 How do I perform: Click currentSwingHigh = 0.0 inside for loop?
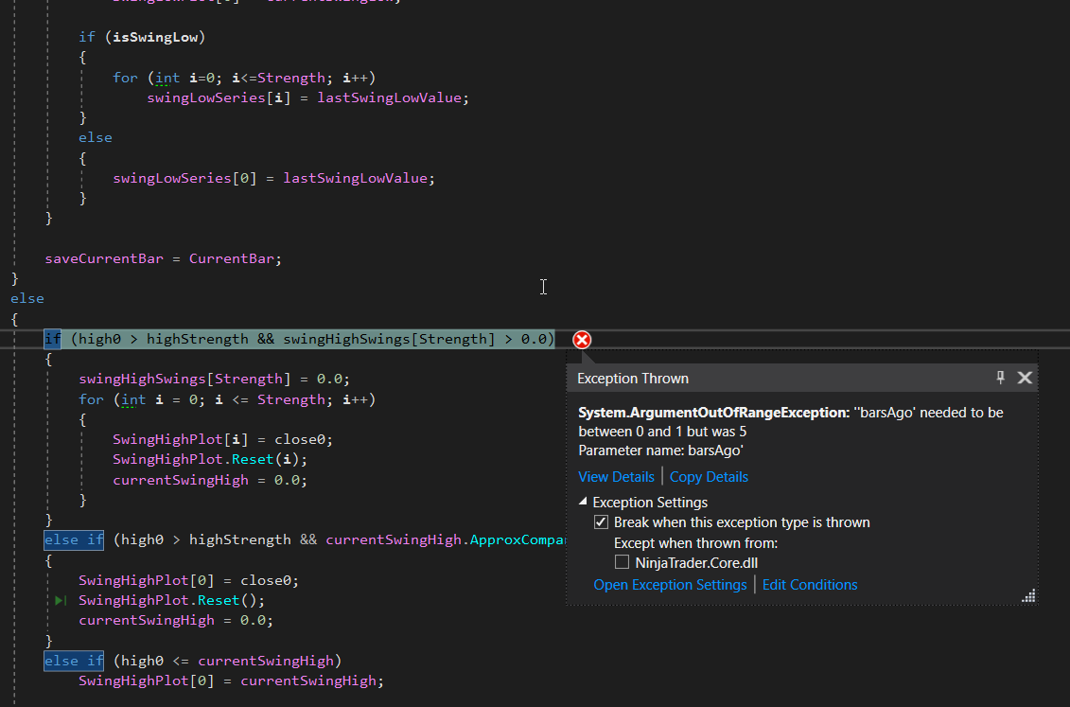point(210,480)
